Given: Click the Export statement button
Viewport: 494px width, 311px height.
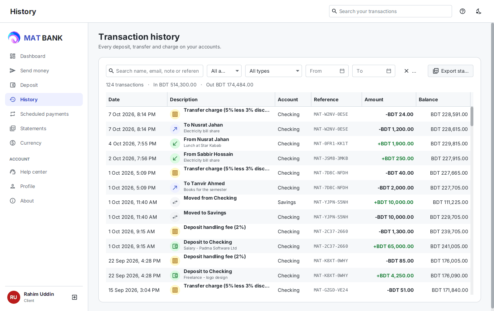Looking at the screenshot, I should click(x=451, y=71).
